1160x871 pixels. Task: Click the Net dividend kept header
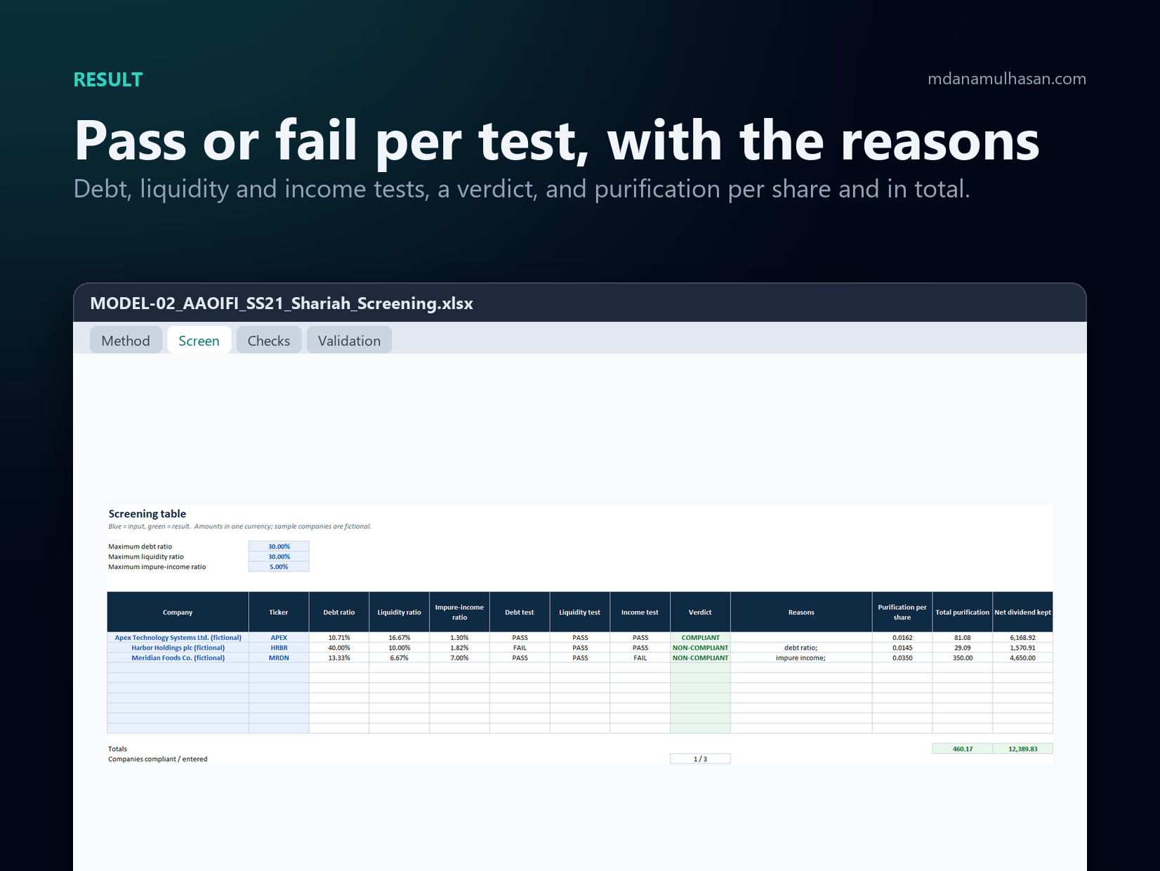click(1023, 612)
